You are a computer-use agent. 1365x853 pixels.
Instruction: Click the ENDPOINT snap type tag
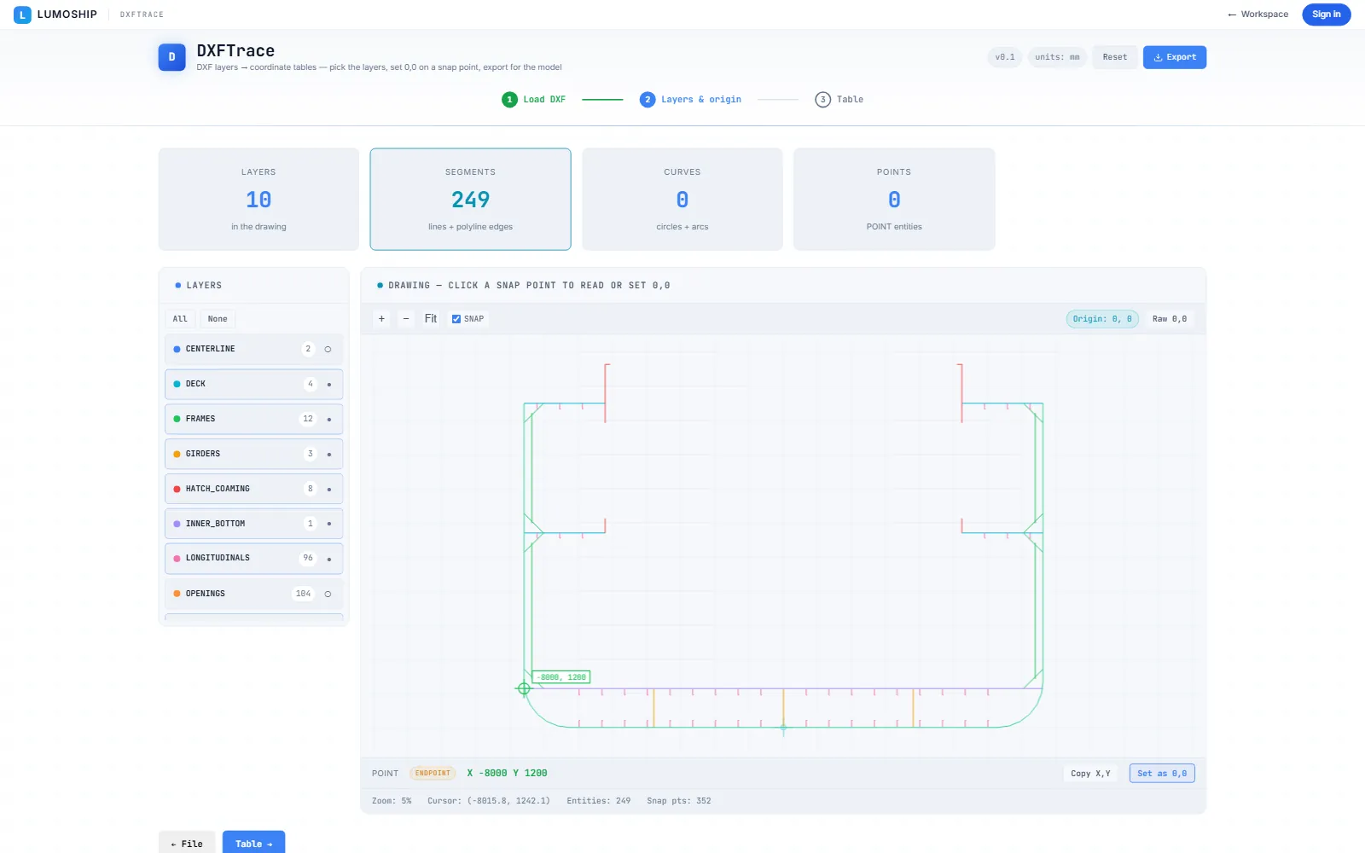click(x=433, y=774)
